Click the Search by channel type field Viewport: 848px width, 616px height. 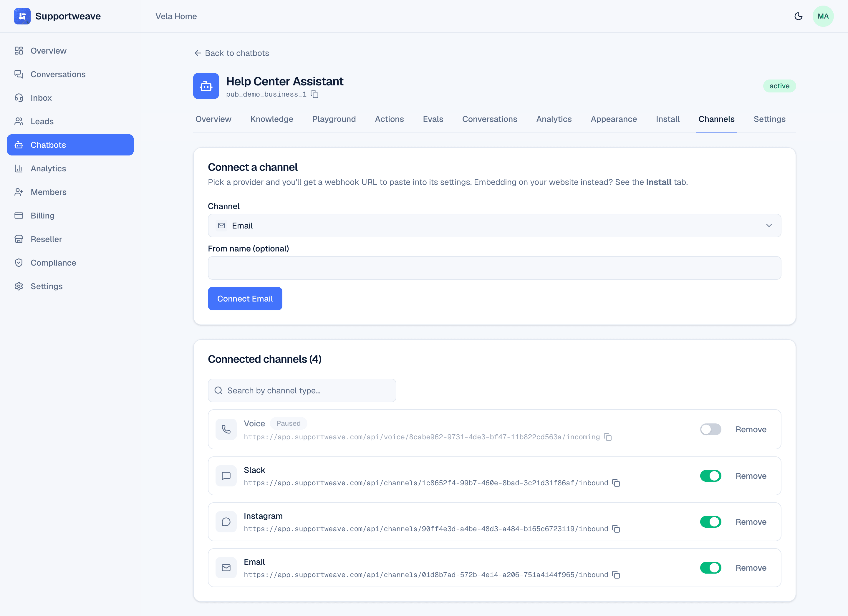[x=302, y=390]
